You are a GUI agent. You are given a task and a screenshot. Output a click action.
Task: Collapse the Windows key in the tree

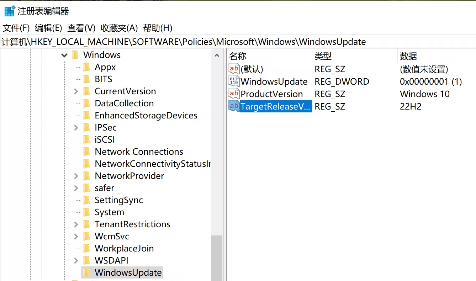(x=64, y=55)
